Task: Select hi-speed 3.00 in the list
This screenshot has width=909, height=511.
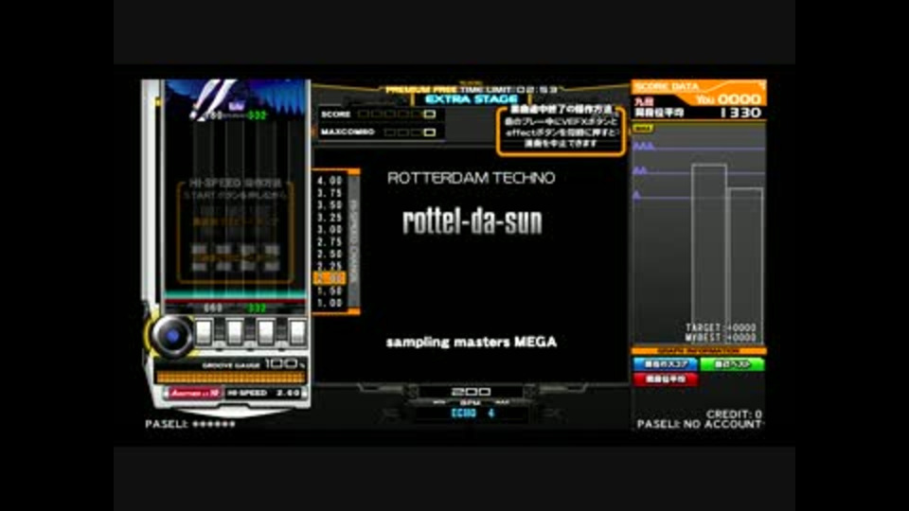Action: click(330, 229)
